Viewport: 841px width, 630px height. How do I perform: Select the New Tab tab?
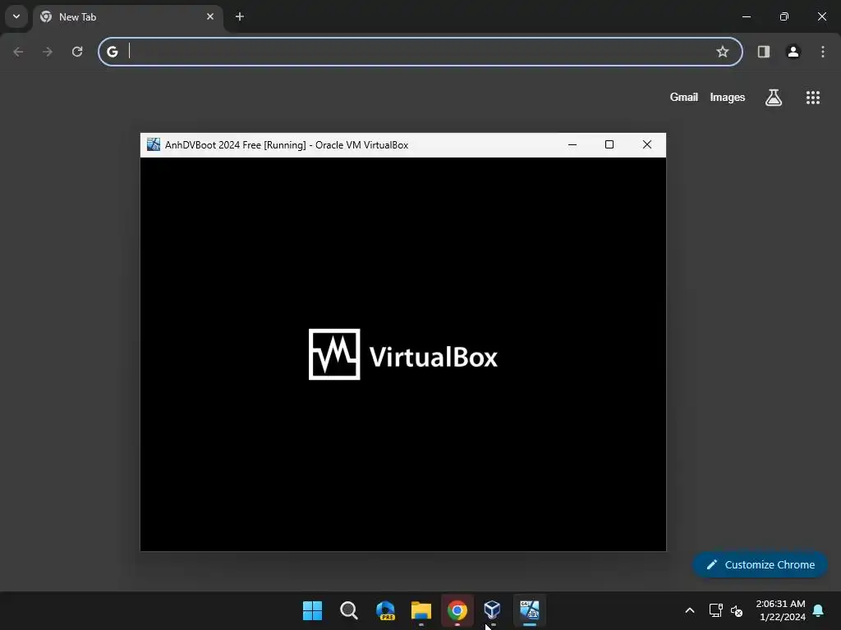pos(129,17)
